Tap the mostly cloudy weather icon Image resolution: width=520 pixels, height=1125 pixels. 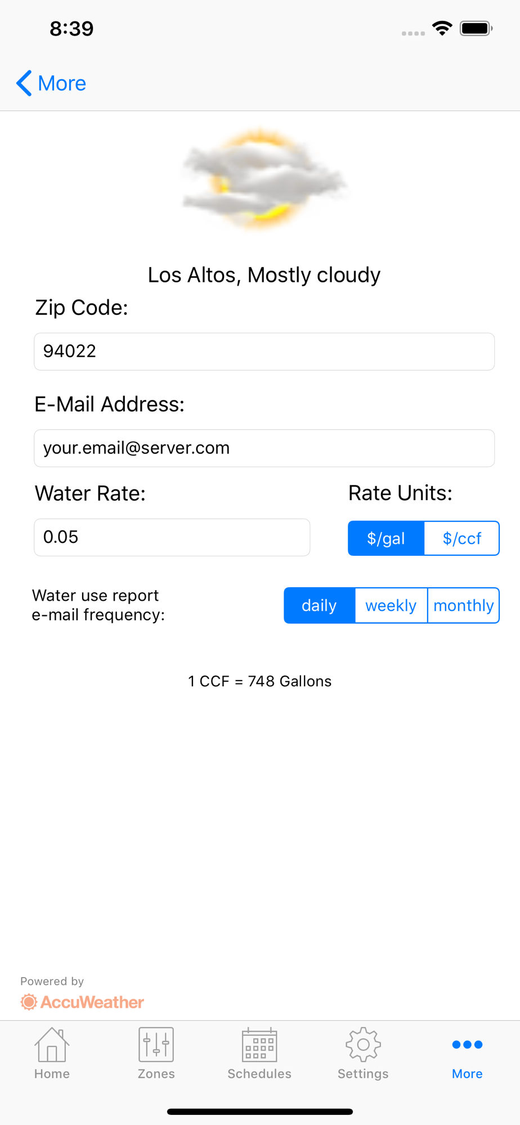(x=263, y=180)
